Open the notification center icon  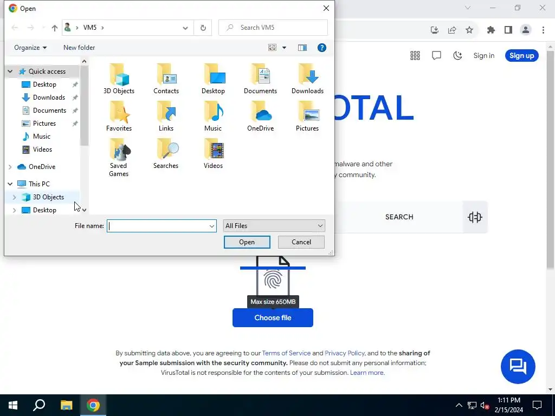pyautogui.click(x=537, y=405)
